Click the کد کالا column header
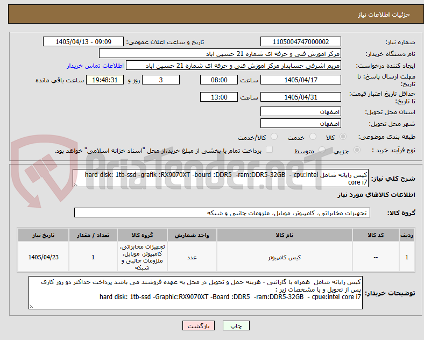Image resolution: width=424 pixels, height=340 pixels. pos(376,235)
